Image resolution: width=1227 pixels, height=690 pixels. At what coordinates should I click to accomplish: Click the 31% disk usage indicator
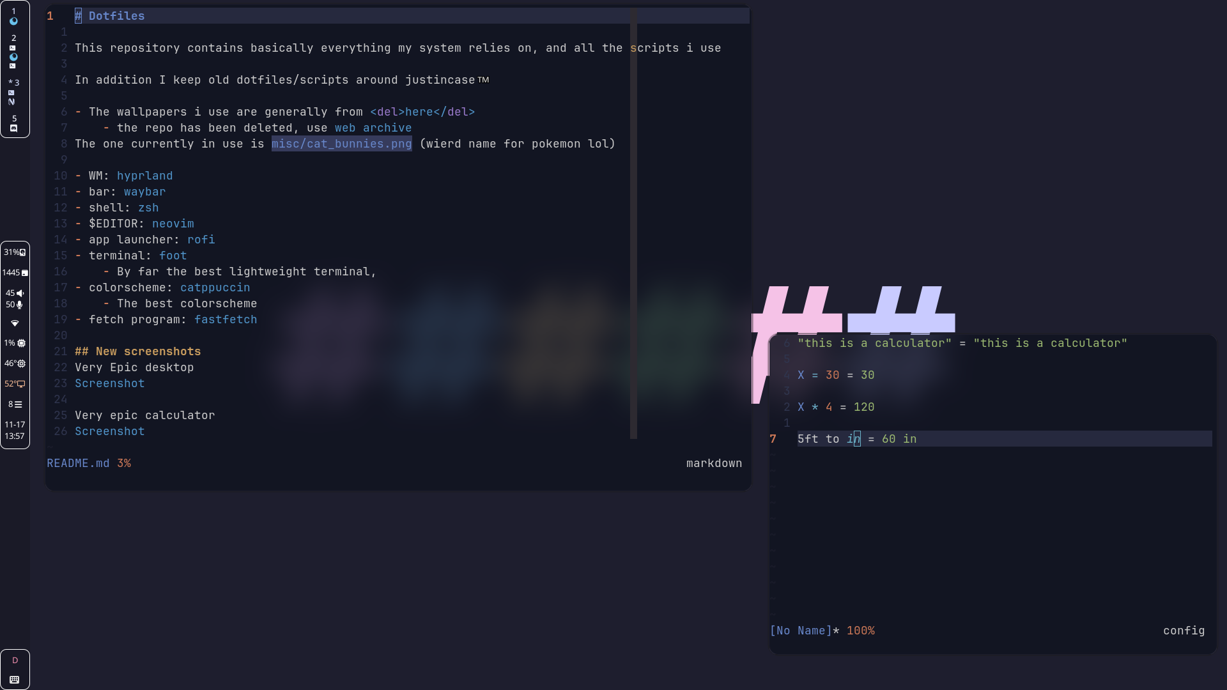click(15, 252)
